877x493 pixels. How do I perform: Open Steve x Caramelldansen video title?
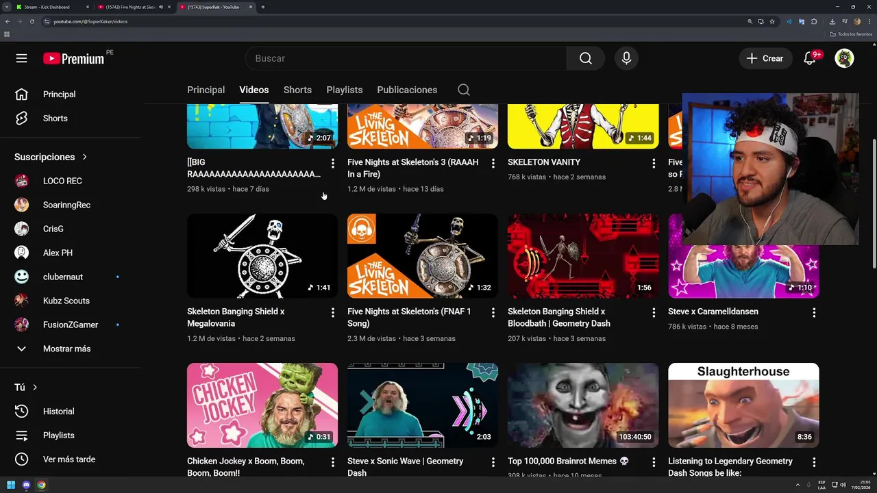pos(713,312)
